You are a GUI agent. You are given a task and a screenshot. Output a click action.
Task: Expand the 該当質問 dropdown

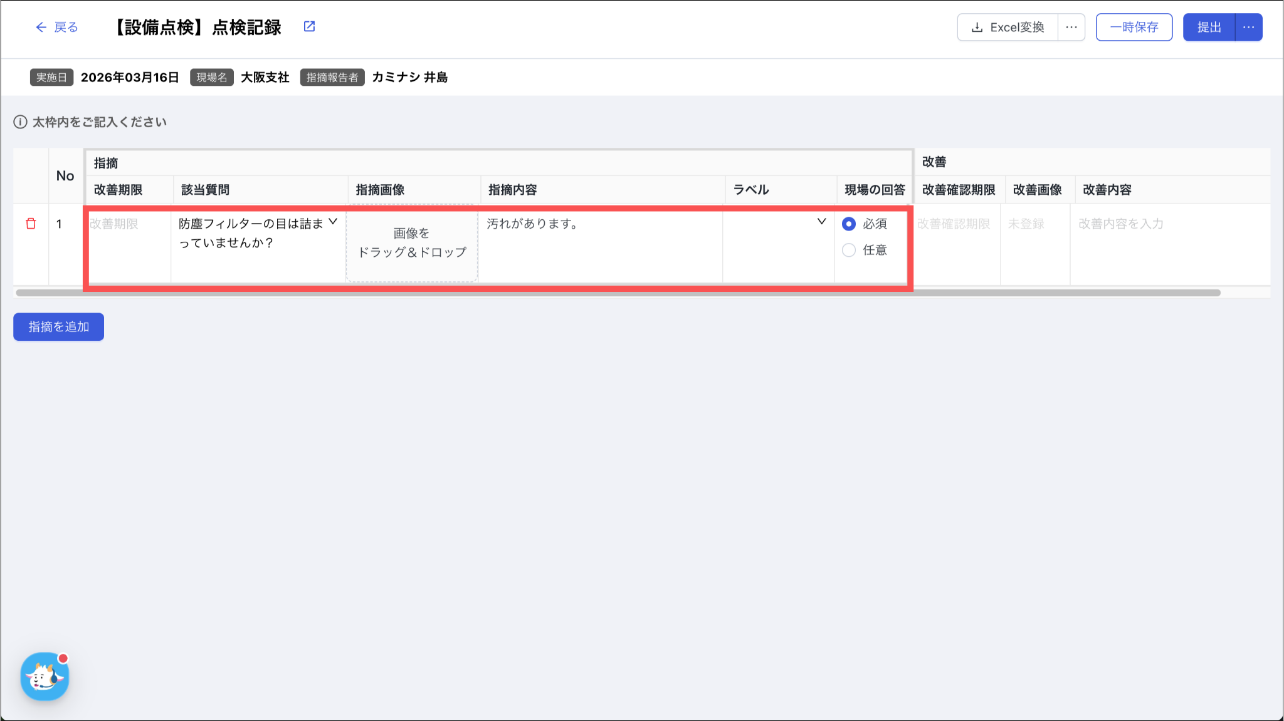click(333, 222)
